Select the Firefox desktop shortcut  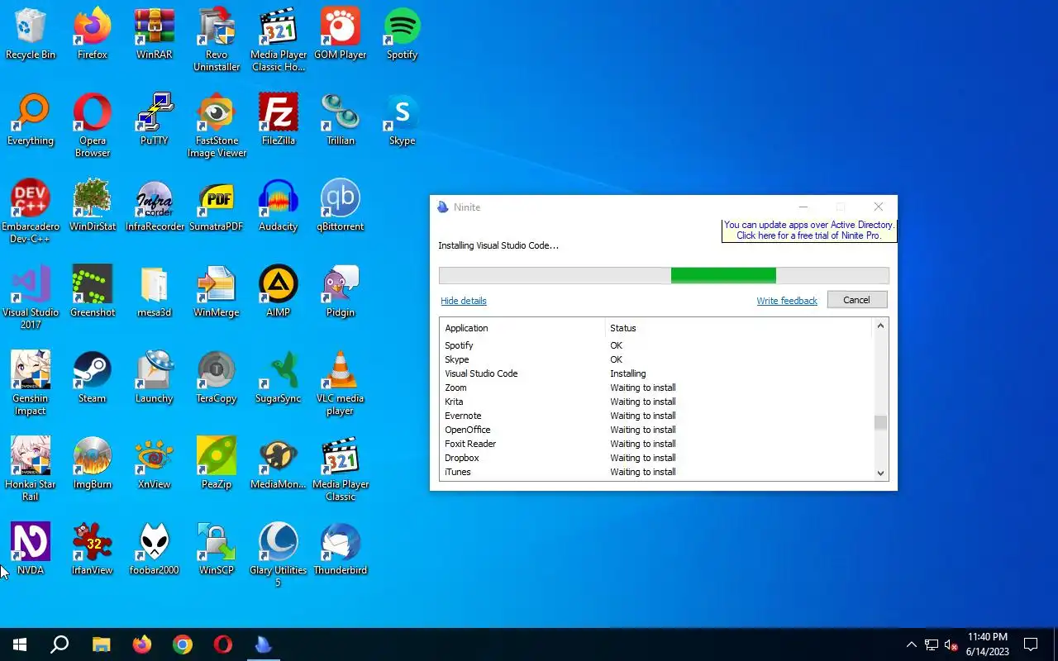(93, 35)
